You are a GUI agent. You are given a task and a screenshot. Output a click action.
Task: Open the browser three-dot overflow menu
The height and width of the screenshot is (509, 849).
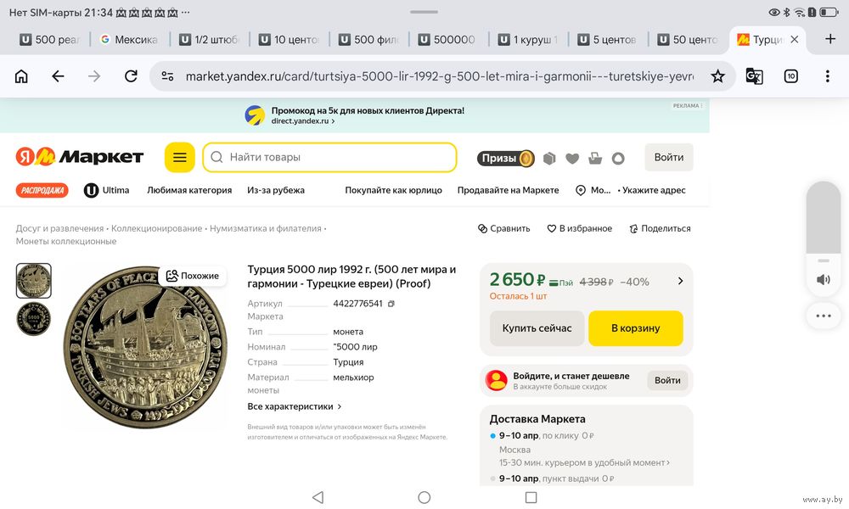click(x=828, y=76)
